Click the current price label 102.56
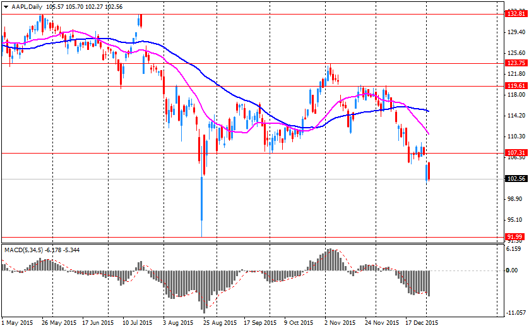The image size is (529, 328). pyautogui.click(x=516, y=179)
